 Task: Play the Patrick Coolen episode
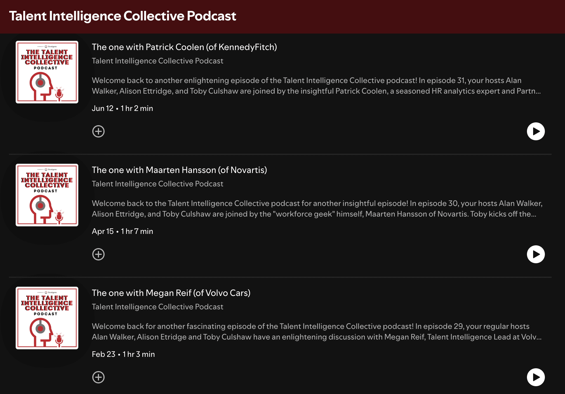click(x=536, y=131)
